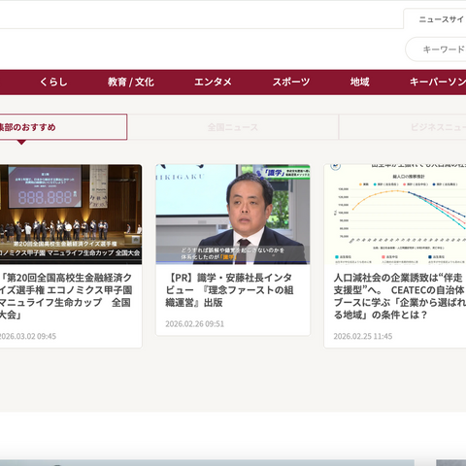This screenshot has width=466, height=466.
Task: Switch to the 全国ニュース tab
Action: (x=233, y=127)
